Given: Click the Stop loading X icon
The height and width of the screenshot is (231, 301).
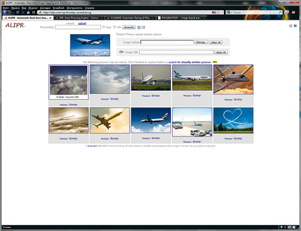Looking at the screenshot, I should pos(23,13).
